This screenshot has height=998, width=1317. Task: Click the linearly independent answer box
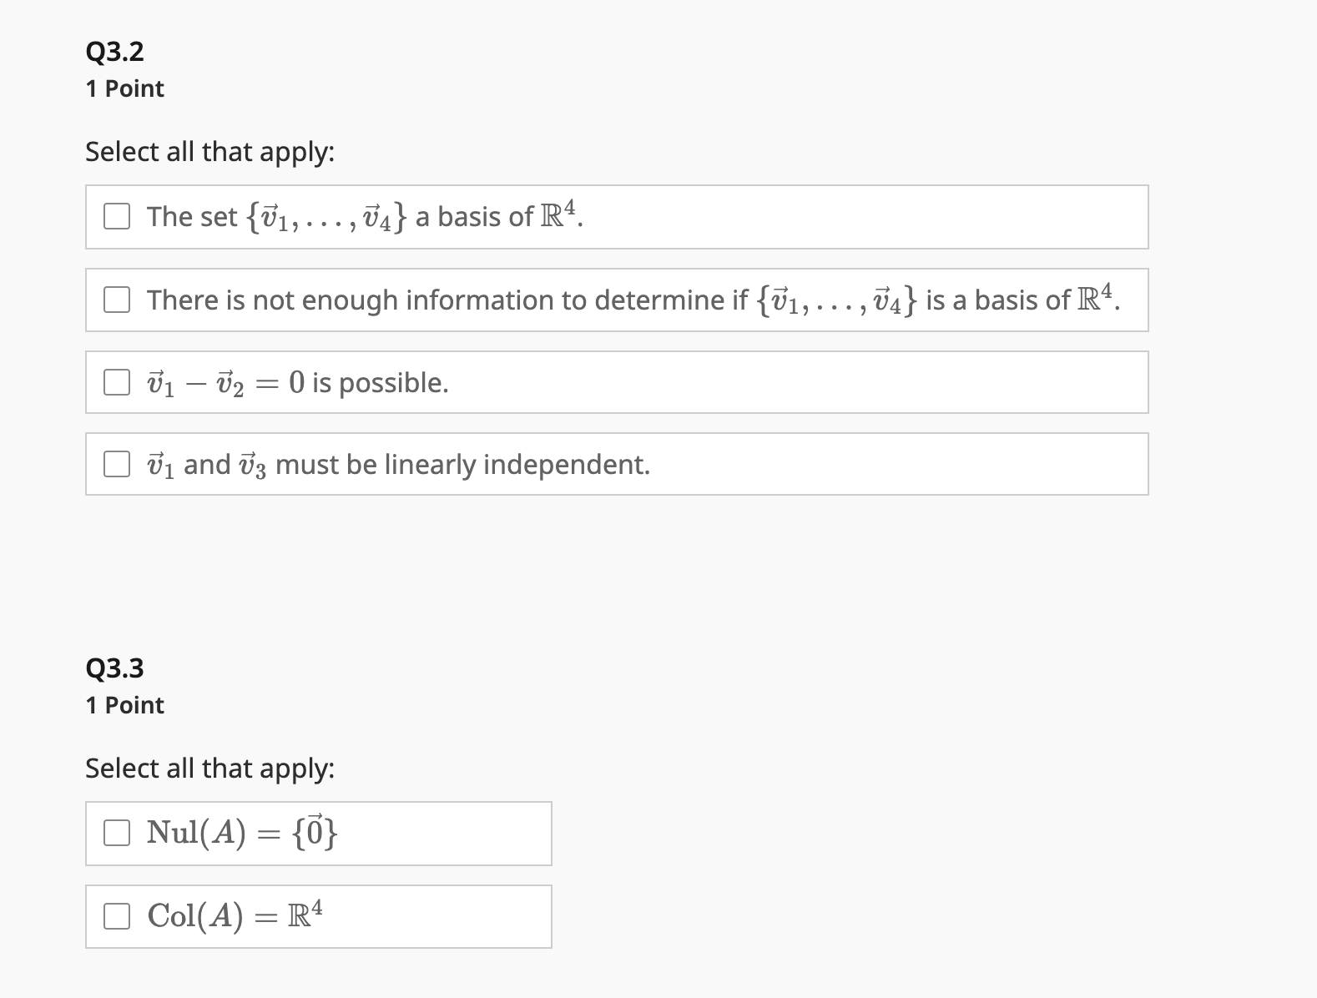(584, 464)
